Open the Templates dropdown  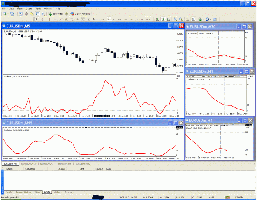(218, 19)
